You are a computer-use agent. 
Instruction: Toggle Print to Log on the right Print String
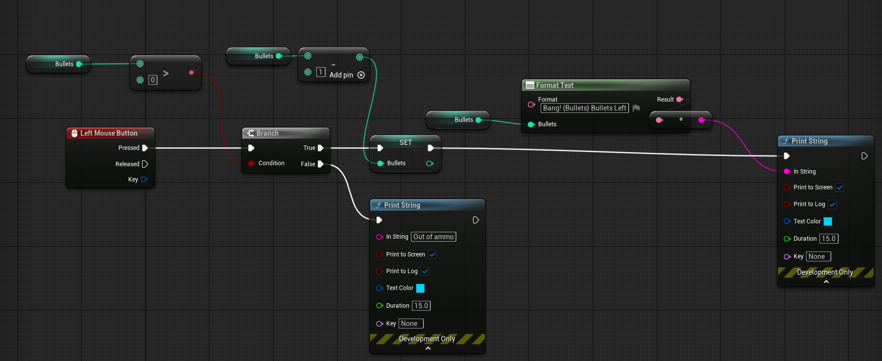coord(832,204)
